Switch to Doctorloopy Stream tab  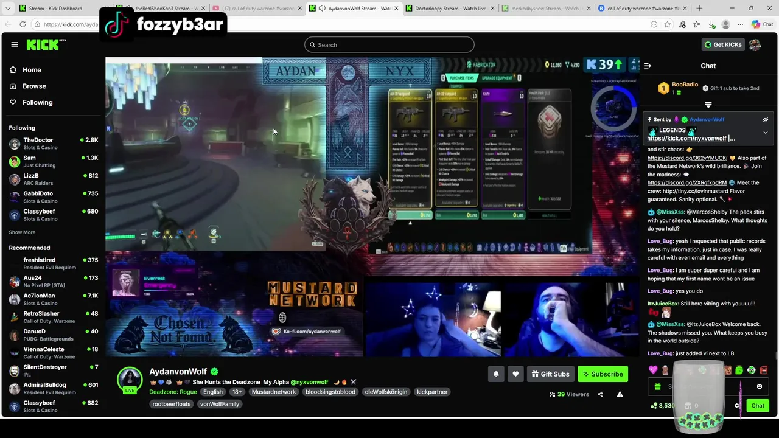point(450,9)
